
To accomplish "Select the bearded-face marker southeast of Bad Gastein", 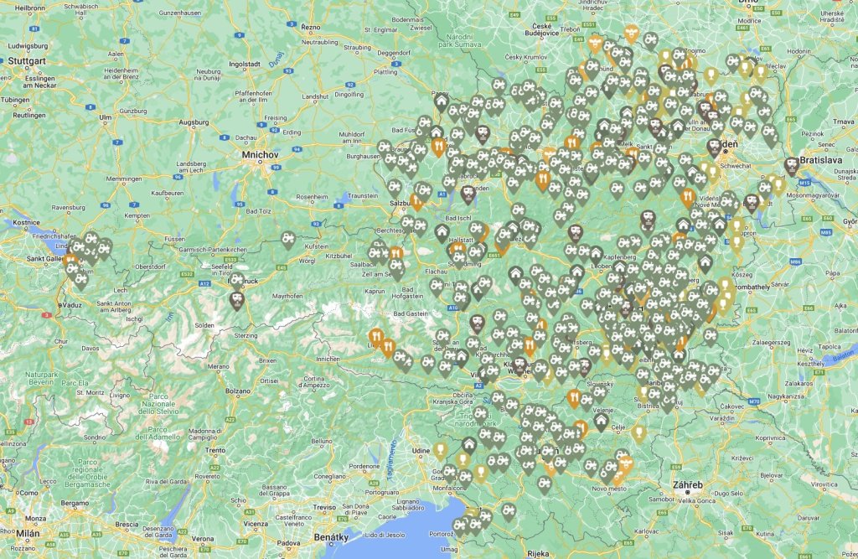I will (x=476, y=323).
